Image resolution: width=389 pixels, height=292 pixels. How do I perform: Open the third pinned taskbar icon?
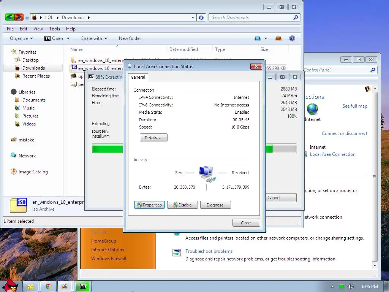coord(65,286)
